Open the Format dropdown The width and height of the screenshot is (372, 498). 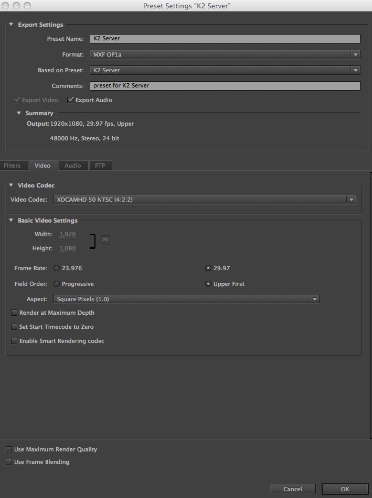click(225, 54)
